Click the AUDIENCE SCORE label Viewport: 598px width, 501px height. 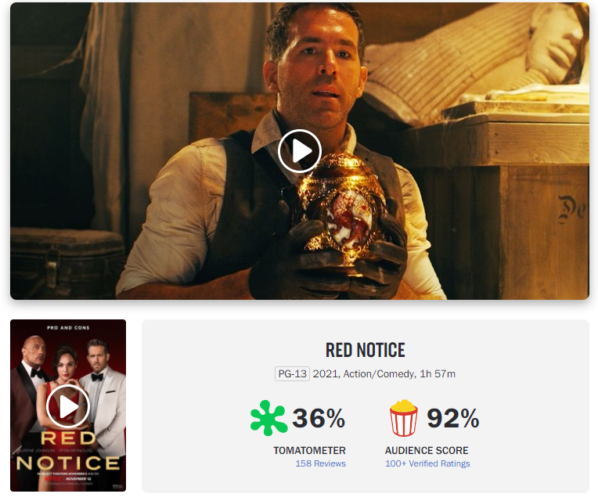point(427,450)
